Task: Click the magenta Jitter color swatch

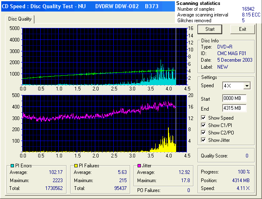Action: 140,165
